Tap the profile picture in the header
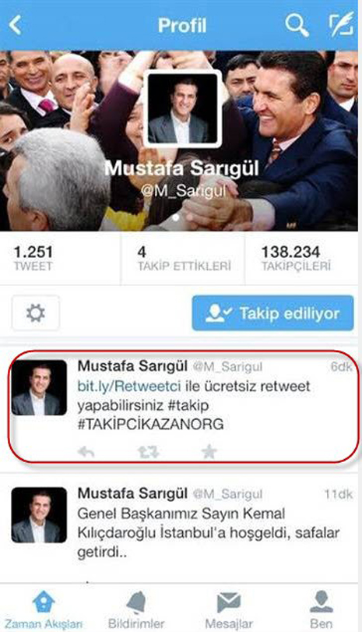Screen dimensions: 362x632 coord(182,108)
